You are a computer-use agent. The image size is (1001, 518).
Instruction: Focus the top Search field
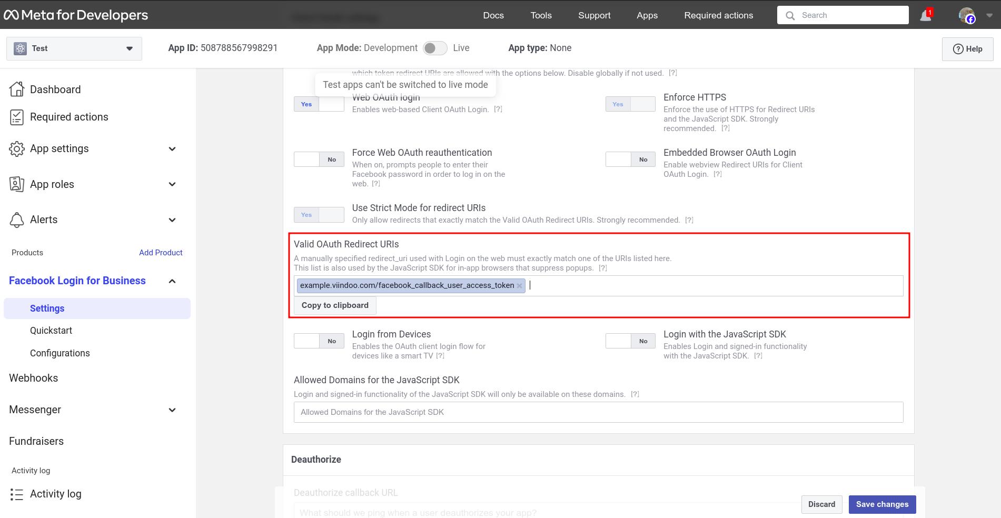[x=843, y=15]
